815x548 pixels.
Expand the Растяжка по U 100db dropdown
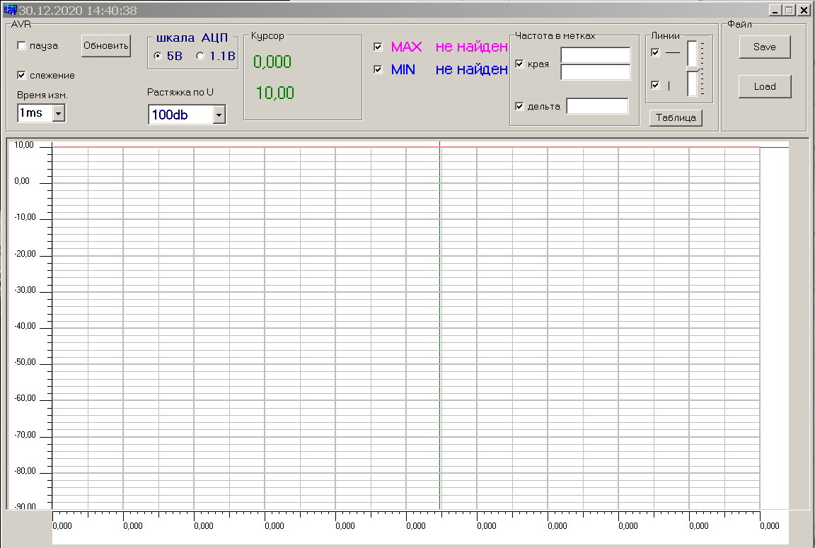coord(219,115)
